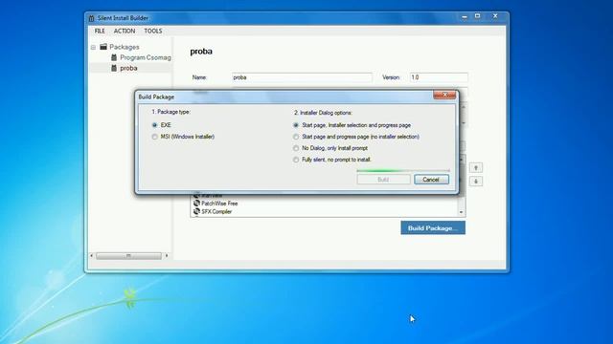Close the Build Package dialog
This screenshot has height=344, width=613.
(444, 95)
